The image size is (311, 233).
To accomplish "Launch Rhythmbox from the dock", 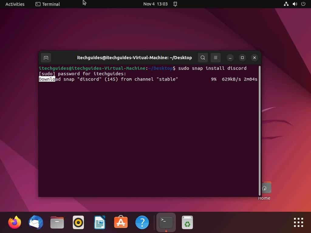I will (x=78, y=222).
